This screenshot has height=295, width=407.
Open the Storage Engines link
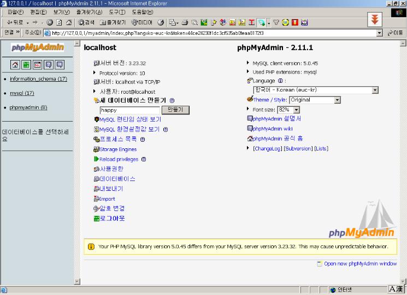118,149
